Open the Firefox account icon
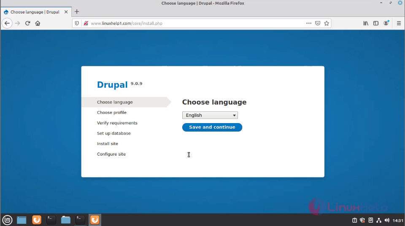405x226 pixels. 386,23
